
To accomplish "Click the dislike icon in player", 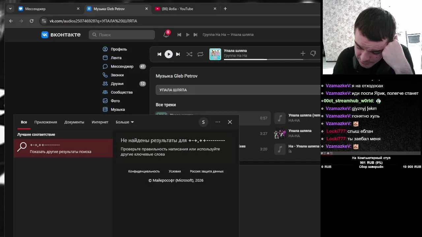I will (x=313, y=53).
